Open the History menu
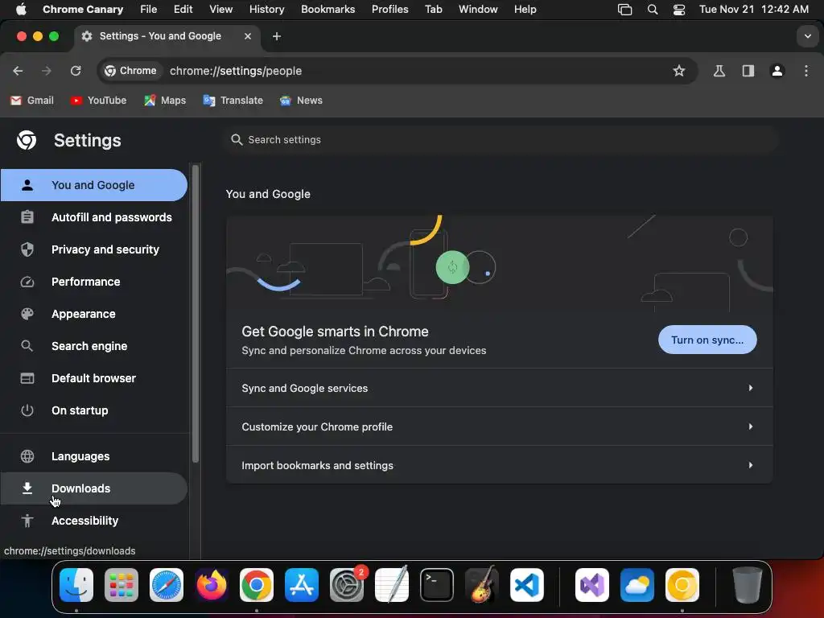824x618 pixels. pos(266,10)
